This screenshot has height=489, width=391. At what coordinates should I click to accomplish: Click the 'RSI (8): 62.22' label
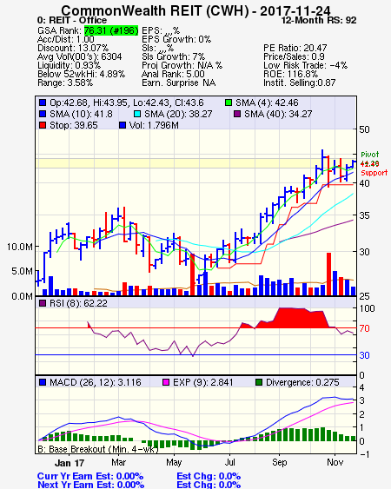coord(78,303)
